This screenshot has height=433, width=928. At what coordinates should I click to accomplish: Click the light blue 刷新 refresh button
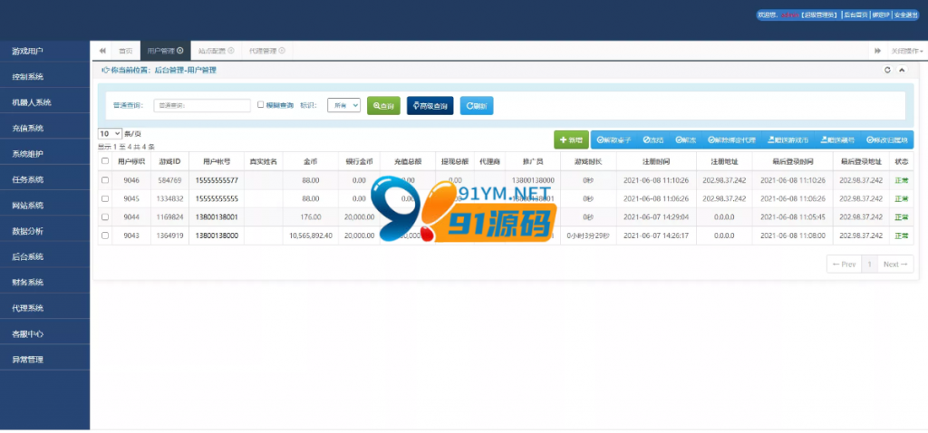477,105
